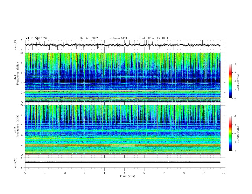
Task: Click time axis tick label '5'
Action: (x=124, y=173)
